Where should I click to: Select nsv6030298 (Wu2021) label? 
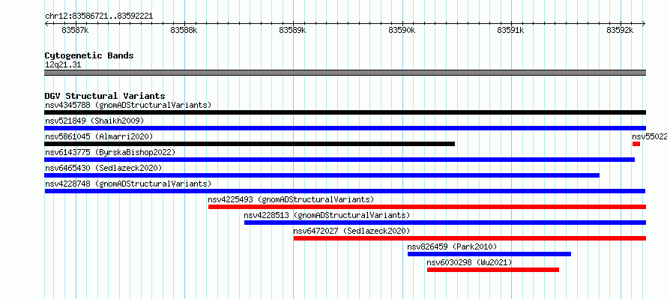[470, 262]
